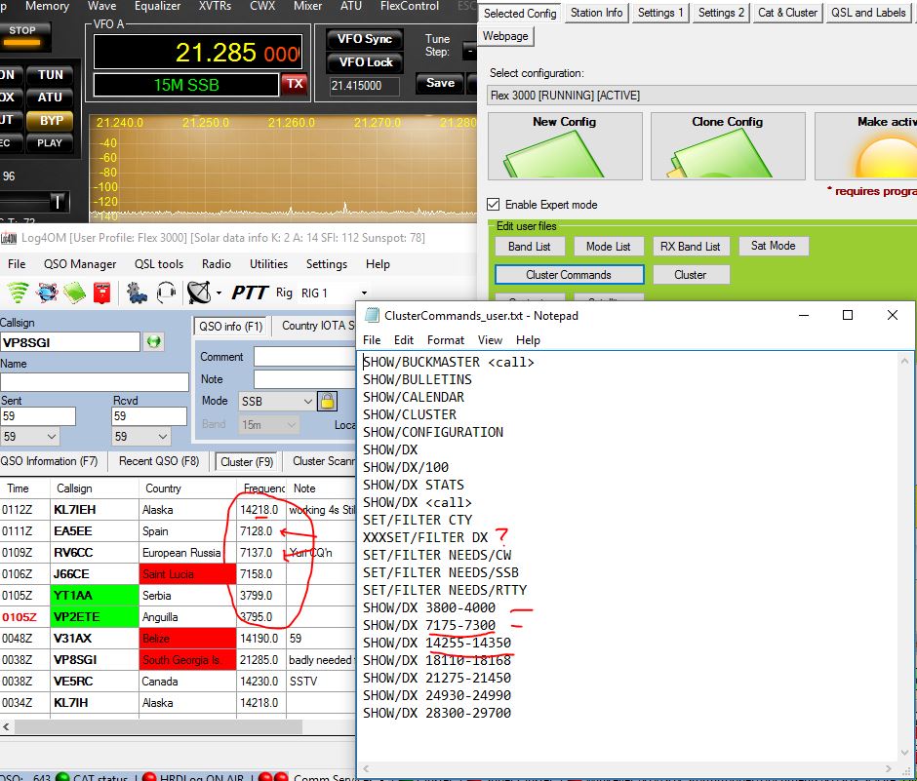Click the Cluster Commands button
Image resolution: width=917 pixels, height=781 pixels.
(x=569, y=275)
